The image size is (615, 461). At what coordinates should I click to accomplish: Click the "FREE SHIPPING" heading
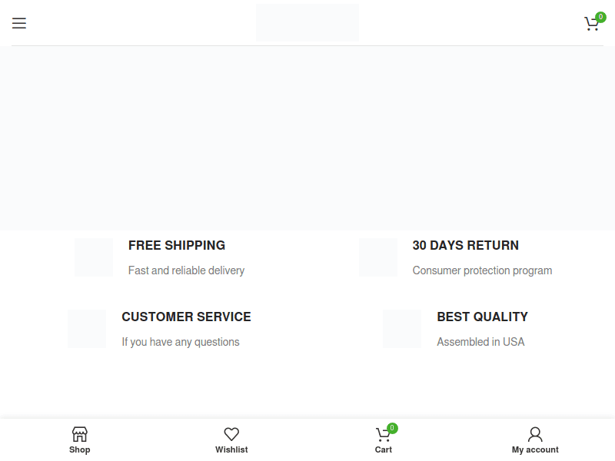click(x=177, y=246)
